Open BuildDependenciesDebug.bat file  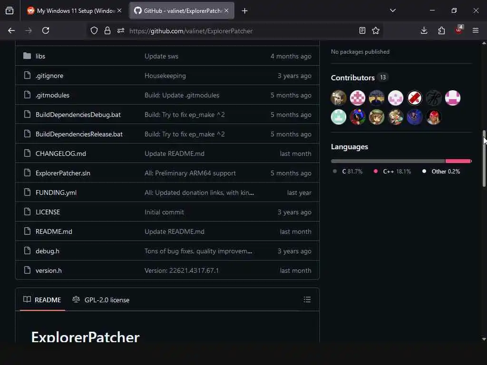[78, 115]
